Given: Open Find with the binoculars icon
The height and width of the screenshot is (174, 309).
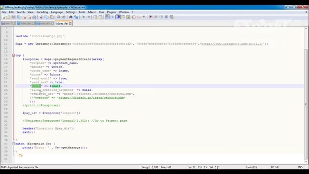Looking at the screenshot, I should coord(71,17).
